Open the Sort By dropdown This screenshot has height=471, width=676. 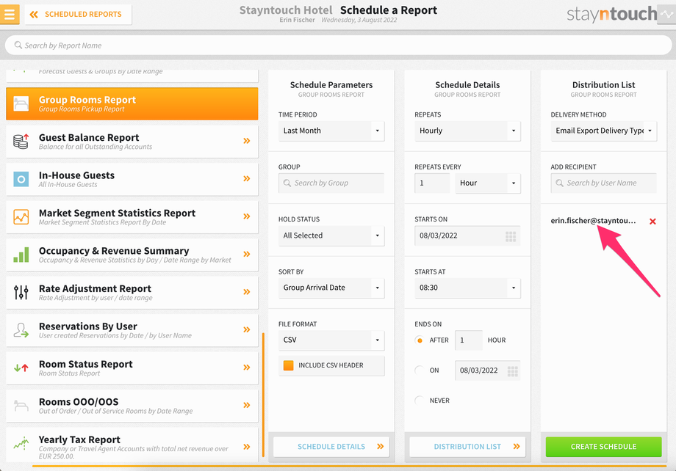(331, 288)
